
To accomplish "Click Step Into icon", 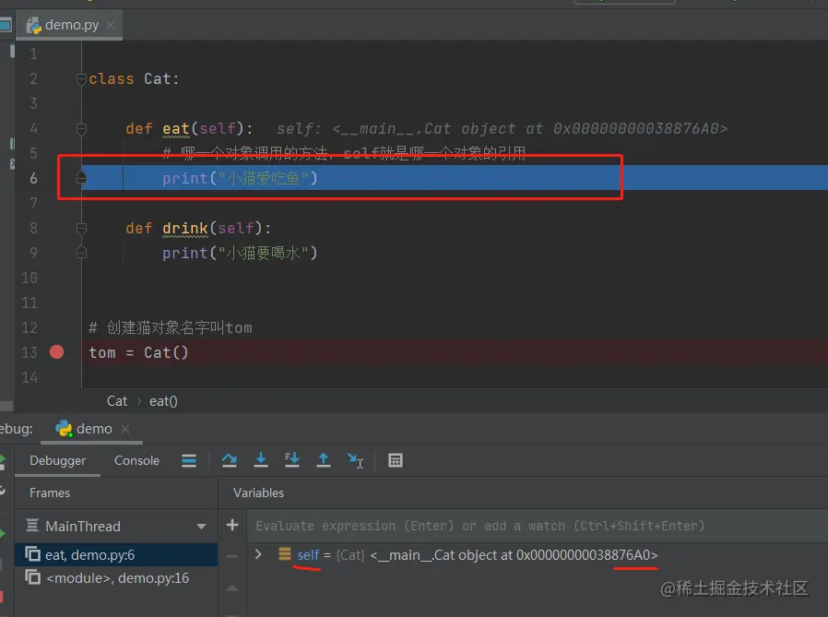I will pos(261,460).
